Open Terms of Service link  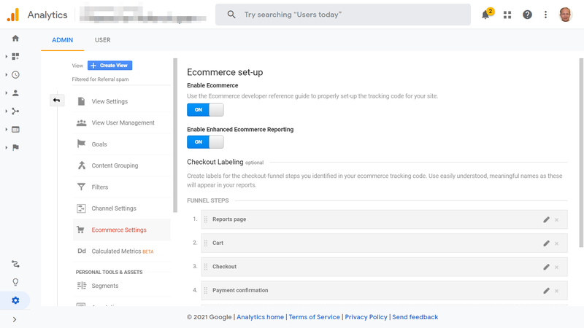[x=315, y=317]
